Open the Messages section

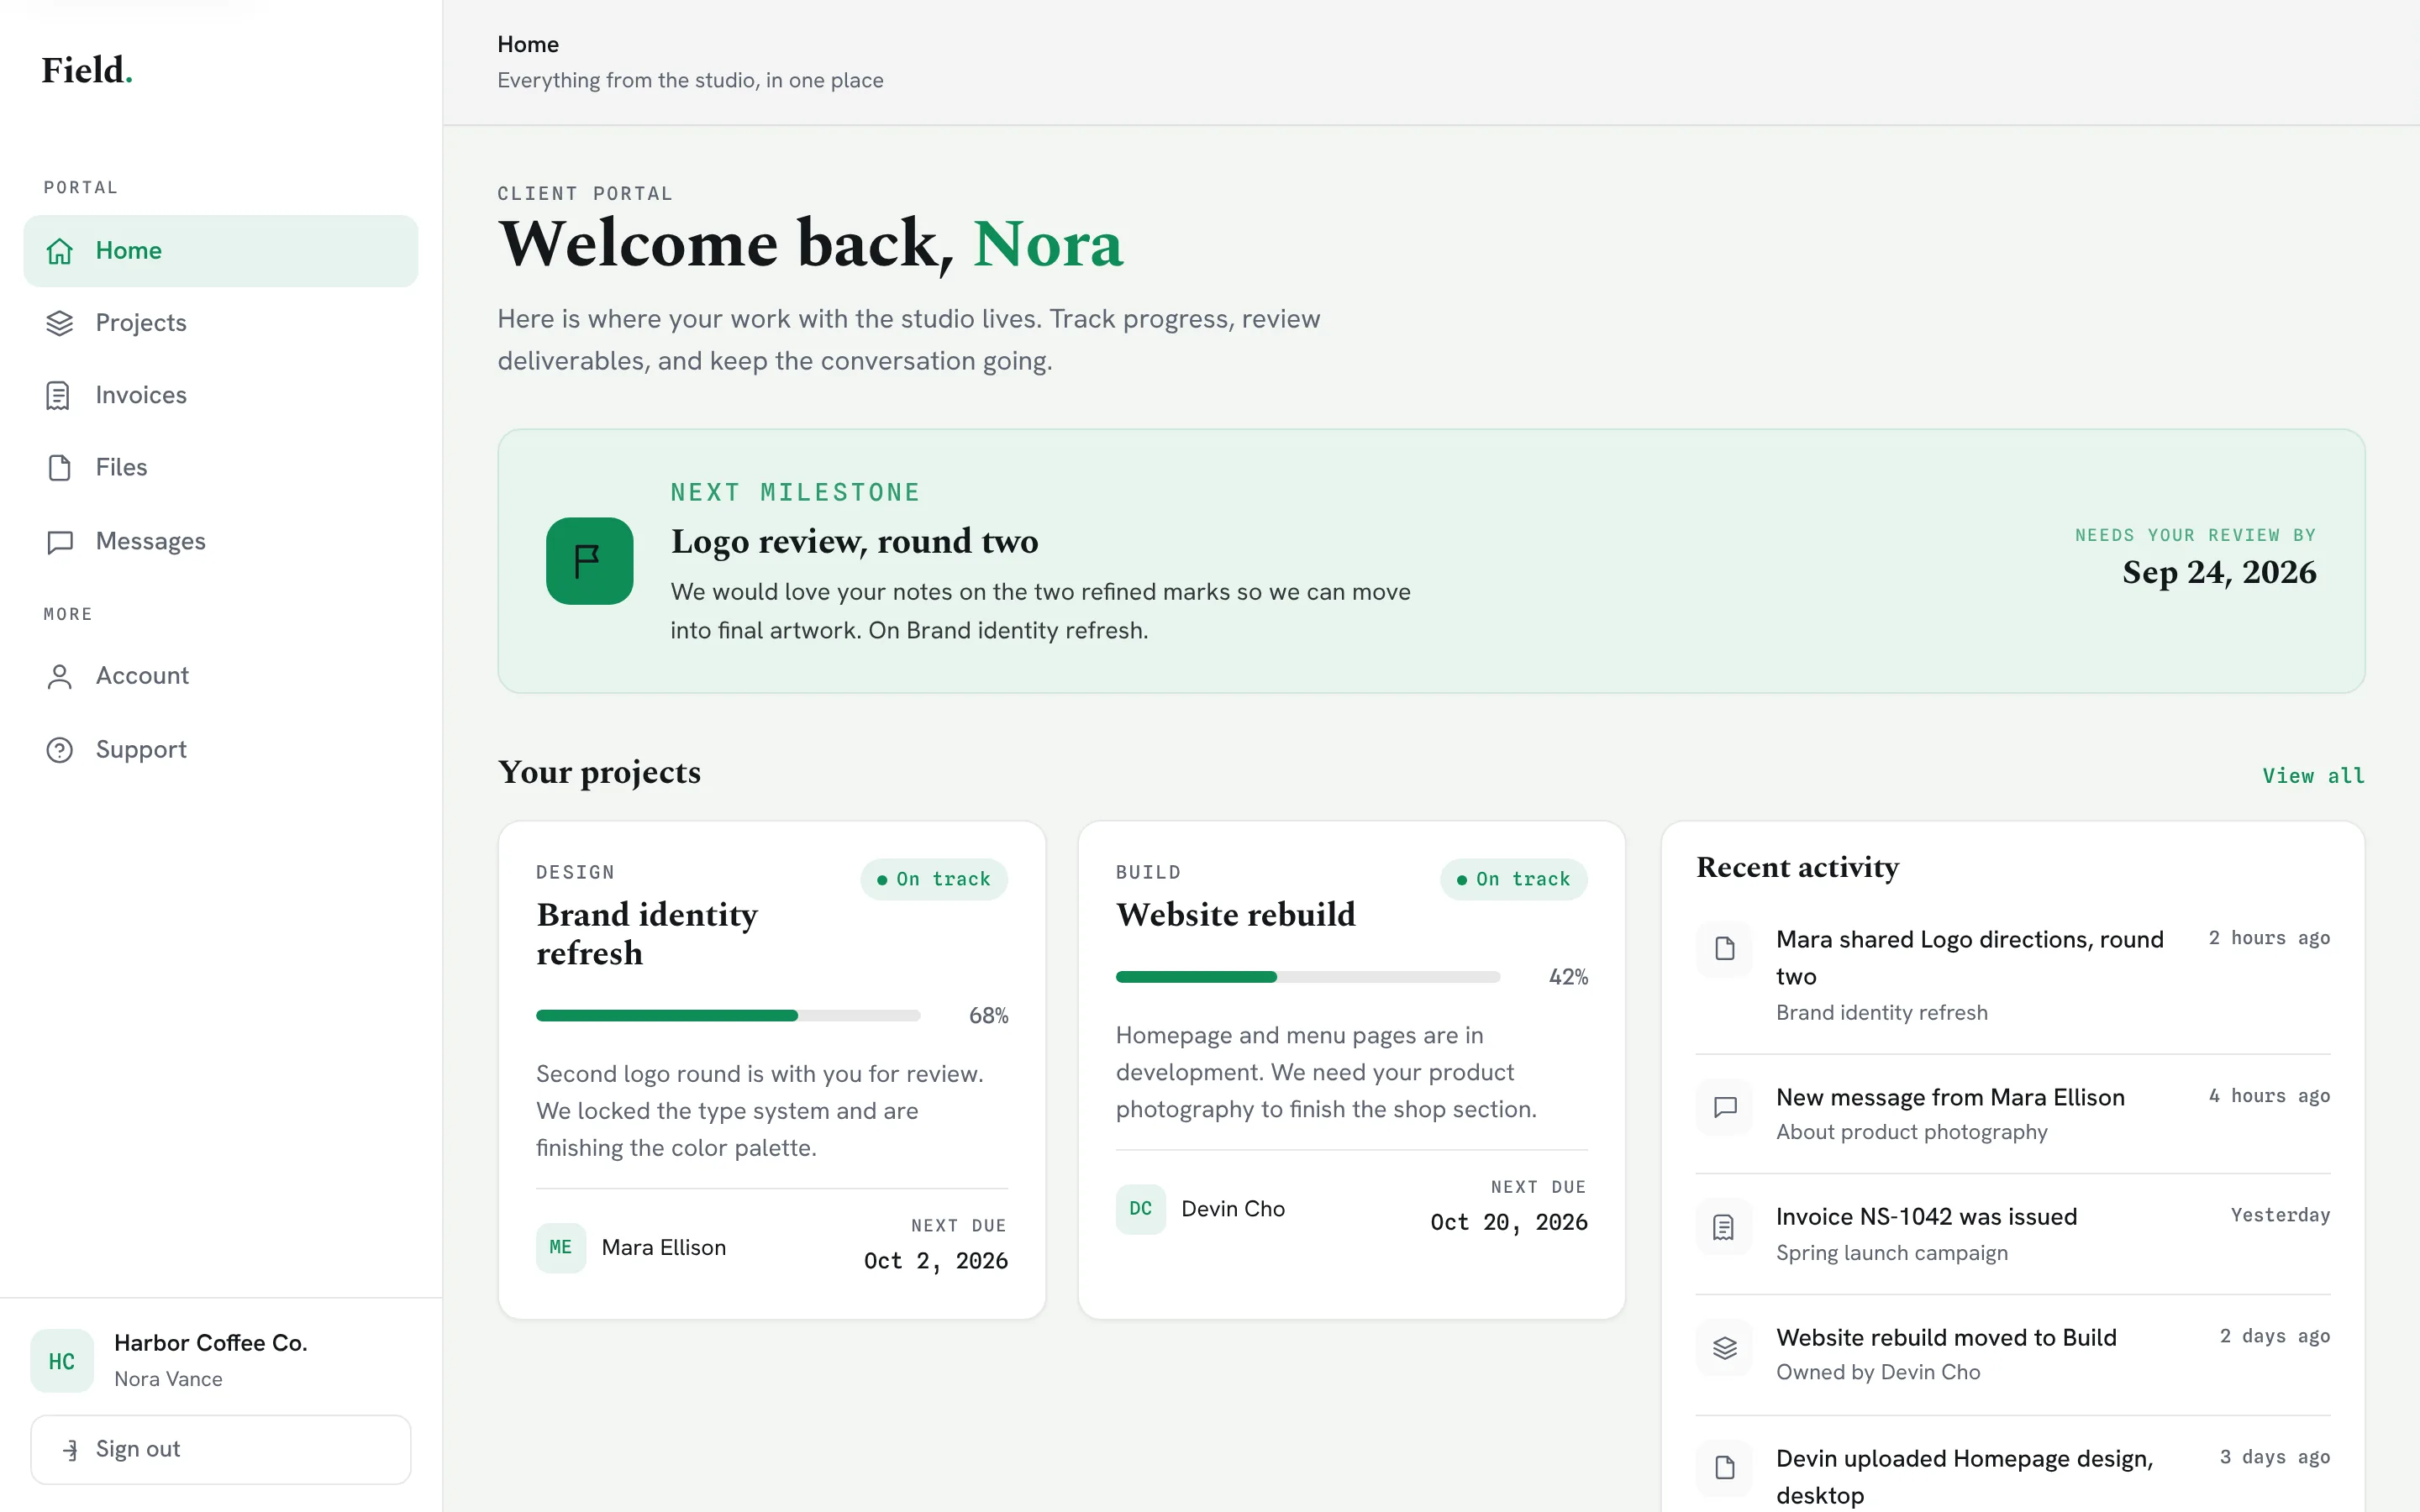pyautogui.click(x=221, y=542)
